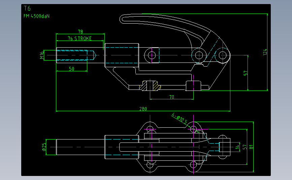
Task: Select the ø25 diameter label
Action: tap(44, 147)
